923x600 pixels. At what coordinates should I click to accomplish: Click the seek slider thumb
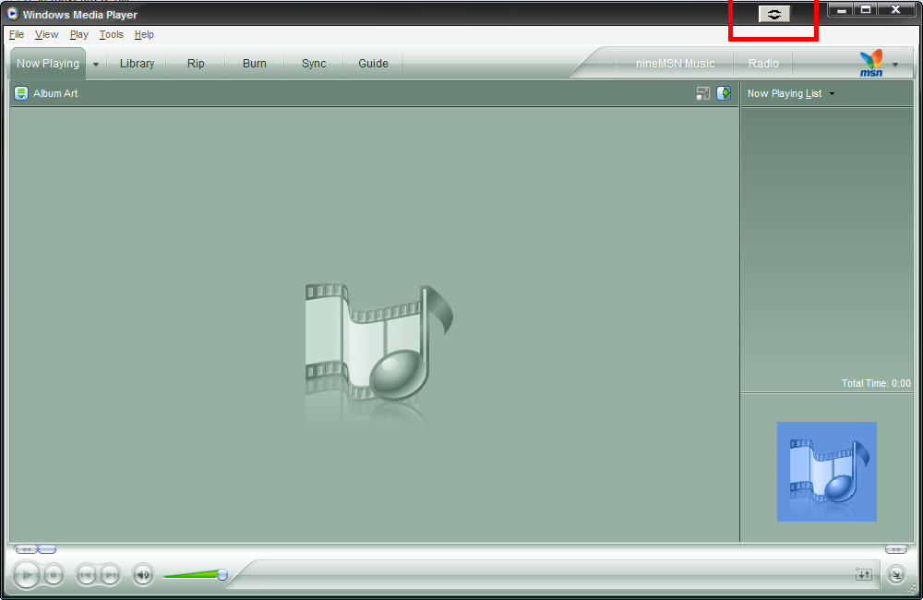47,549
